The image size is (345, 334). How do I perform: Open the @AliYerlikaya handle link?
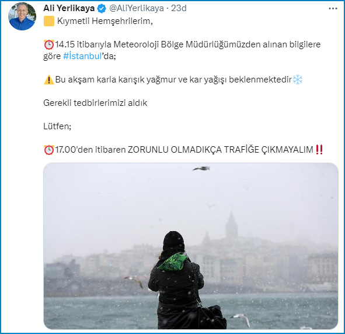click(137, 8)
